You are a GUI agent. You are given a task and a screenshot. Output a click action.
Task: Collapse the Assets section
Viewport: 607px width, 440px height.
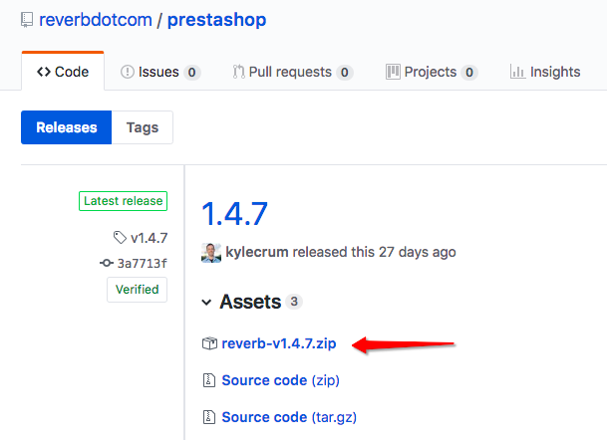click(x=207, y=302)
